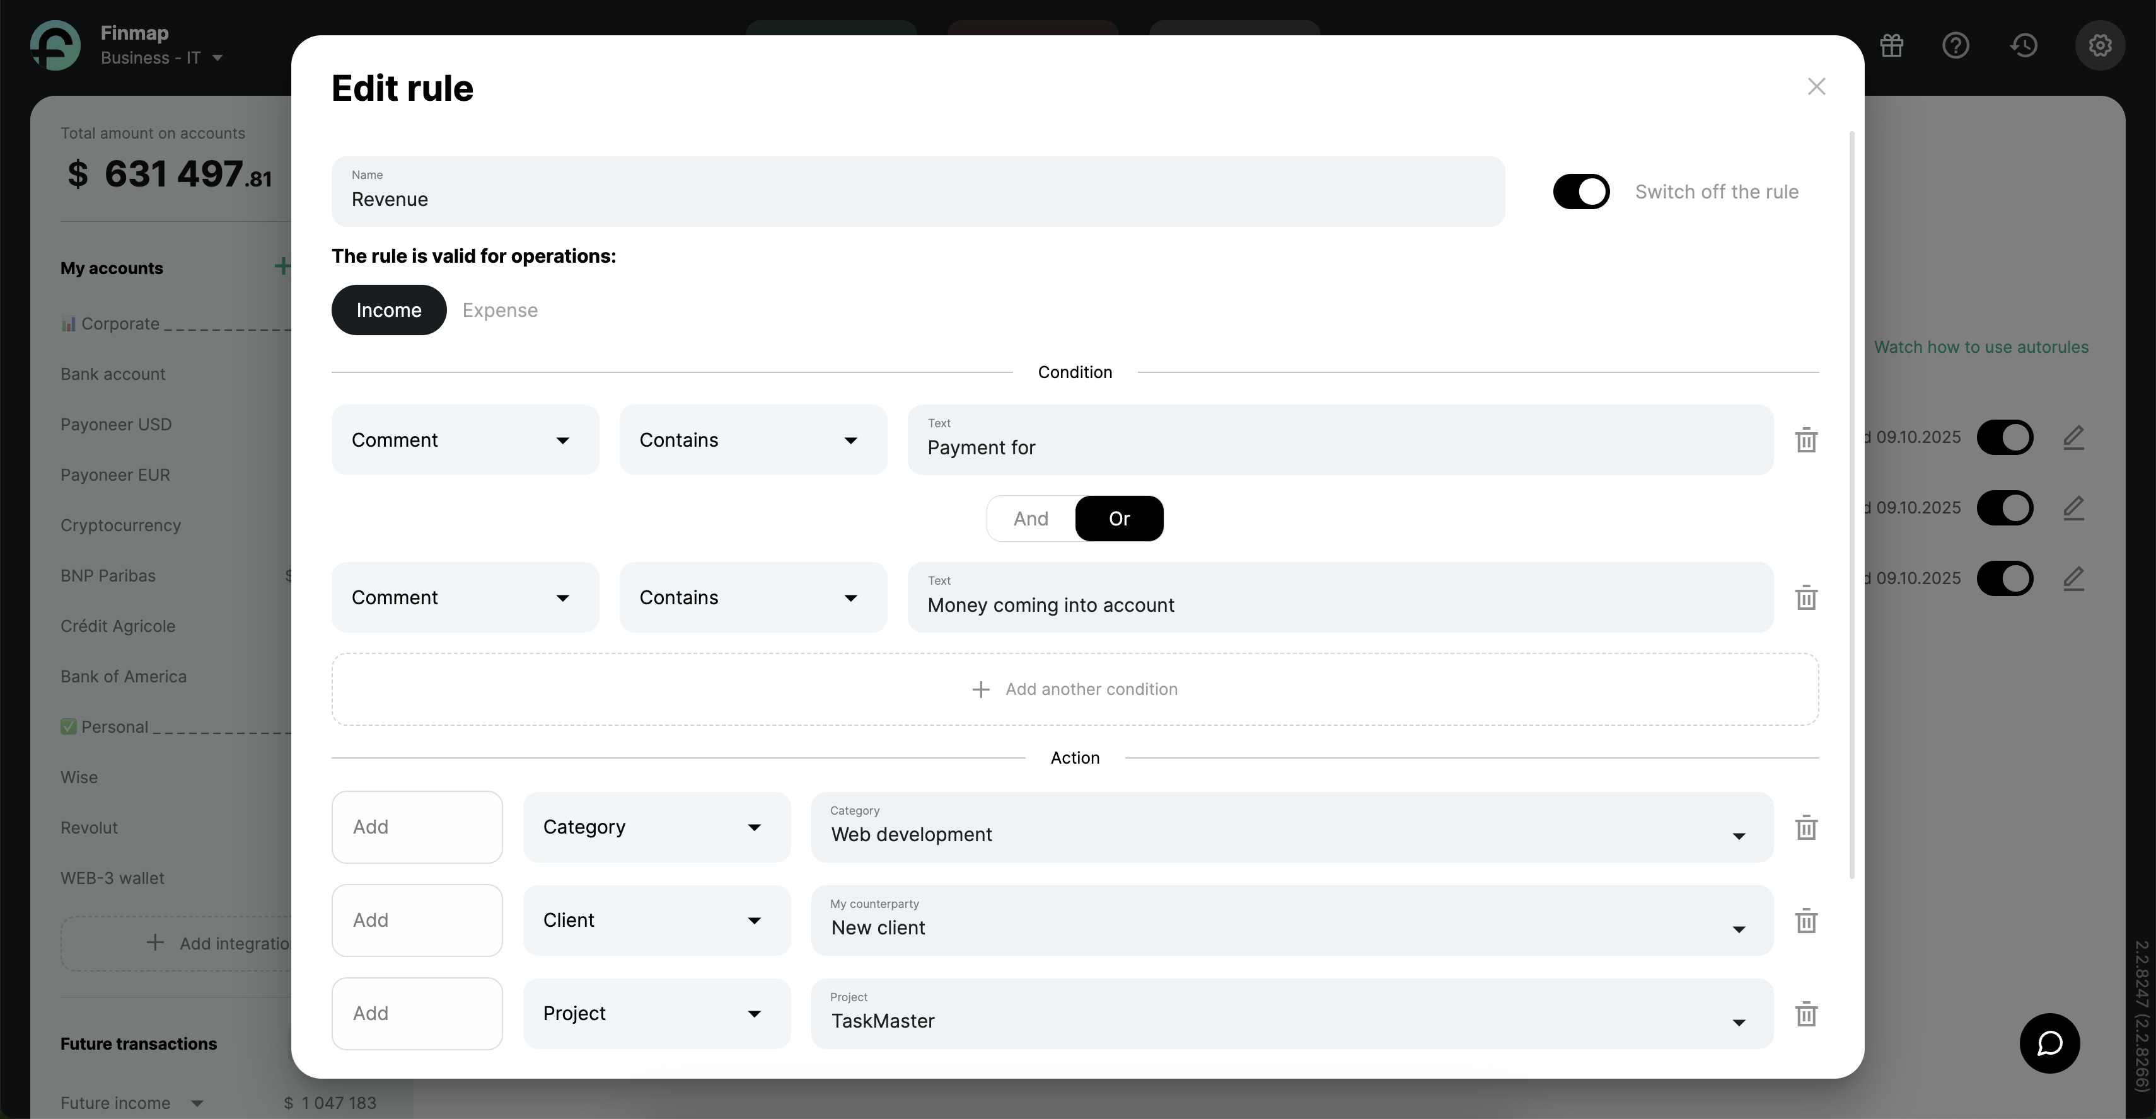Click Add another condition
2156x1119 pixels.
click(1075, 689)
